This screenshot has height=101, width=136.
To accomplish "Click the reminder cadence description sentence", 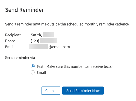I will point(67,24).
